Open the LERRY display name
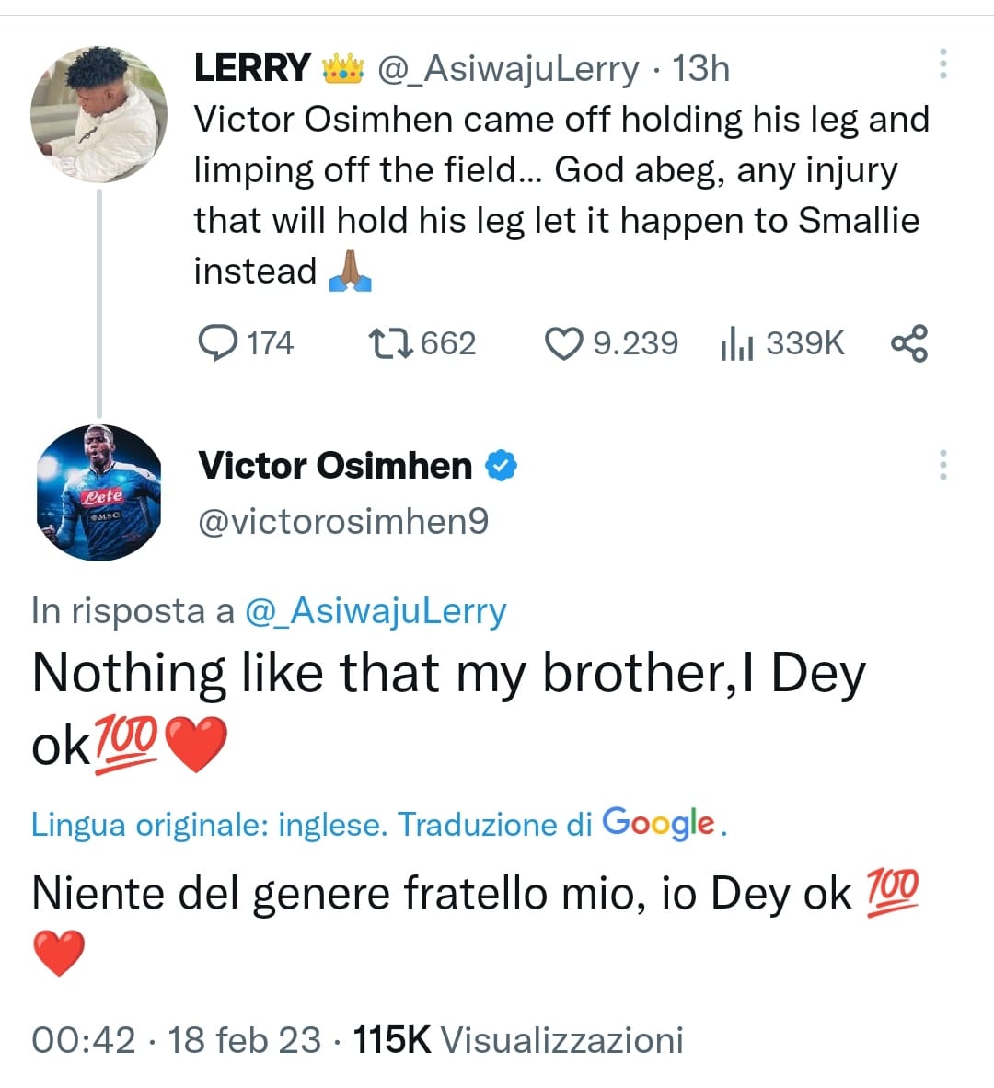The width and height of the screenshot is (994, 1088). point(252,69)
